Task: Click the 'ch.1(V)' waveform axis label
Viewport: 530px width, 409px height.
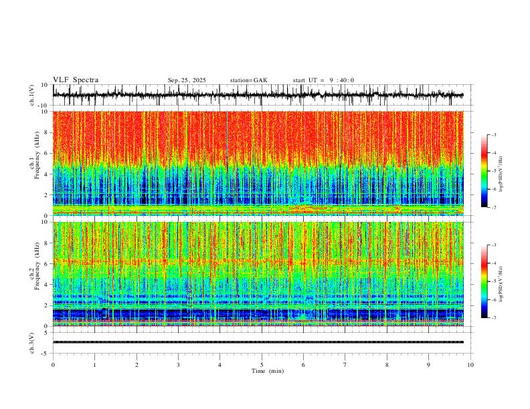Action: coord(32,95)
